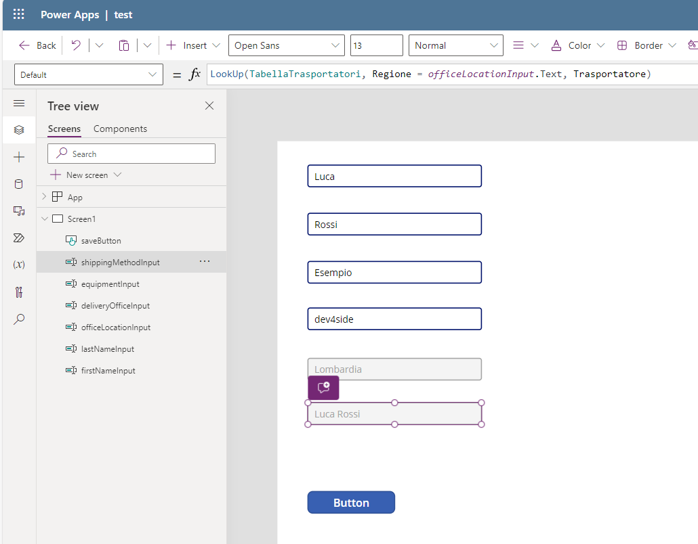Viewport: 698px width, 544px height.
Task: Expand the font weight dropdown showing Normal
Action: tap(455, 45)
